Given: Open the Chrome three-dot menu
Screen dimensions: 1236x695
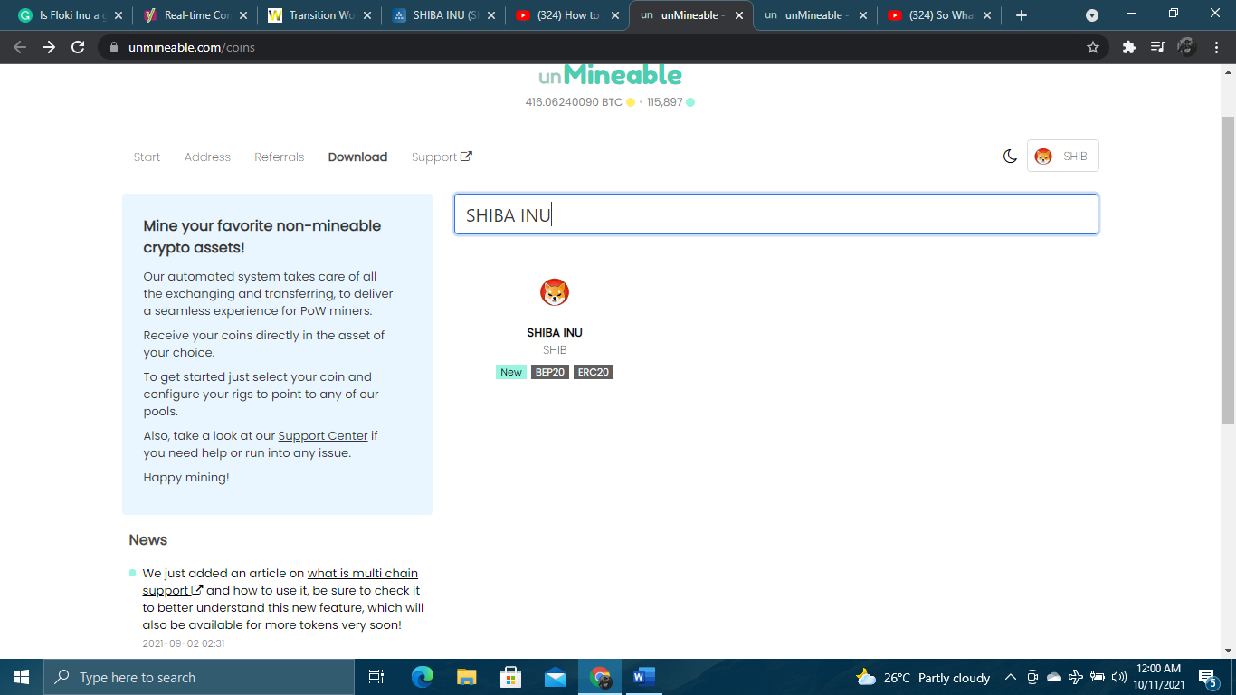Looking at the screenshot, I should click(x=1215, y=47).
